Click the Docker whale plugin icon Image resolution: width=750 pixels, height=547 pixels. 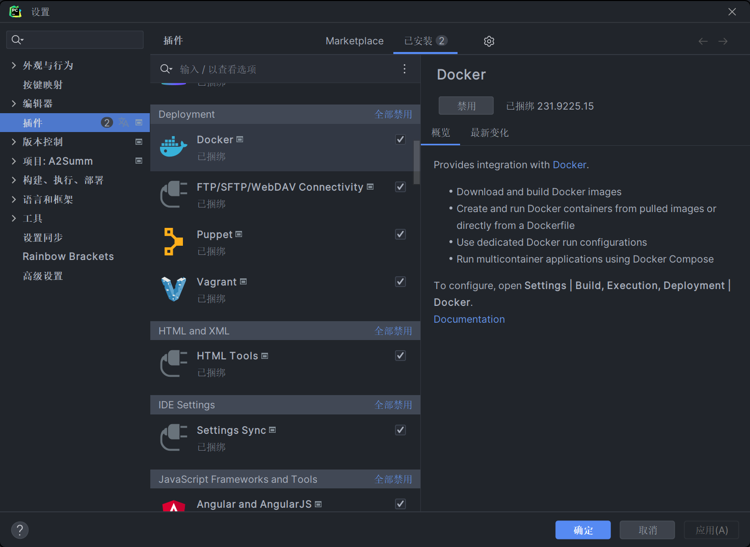(174, 147)
